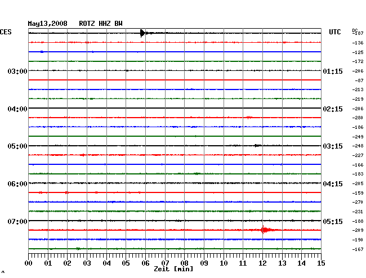Click DC offset value -159
Image resolution: width=366 pixels, height=278 pixels.
pyautogui.click(x=358, y=193)
